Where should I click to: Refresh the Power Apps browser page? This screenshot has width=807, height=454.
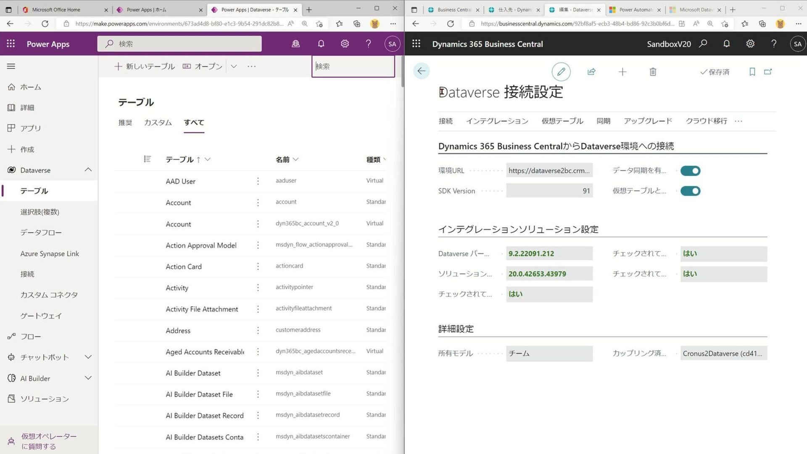pos(45,24)
